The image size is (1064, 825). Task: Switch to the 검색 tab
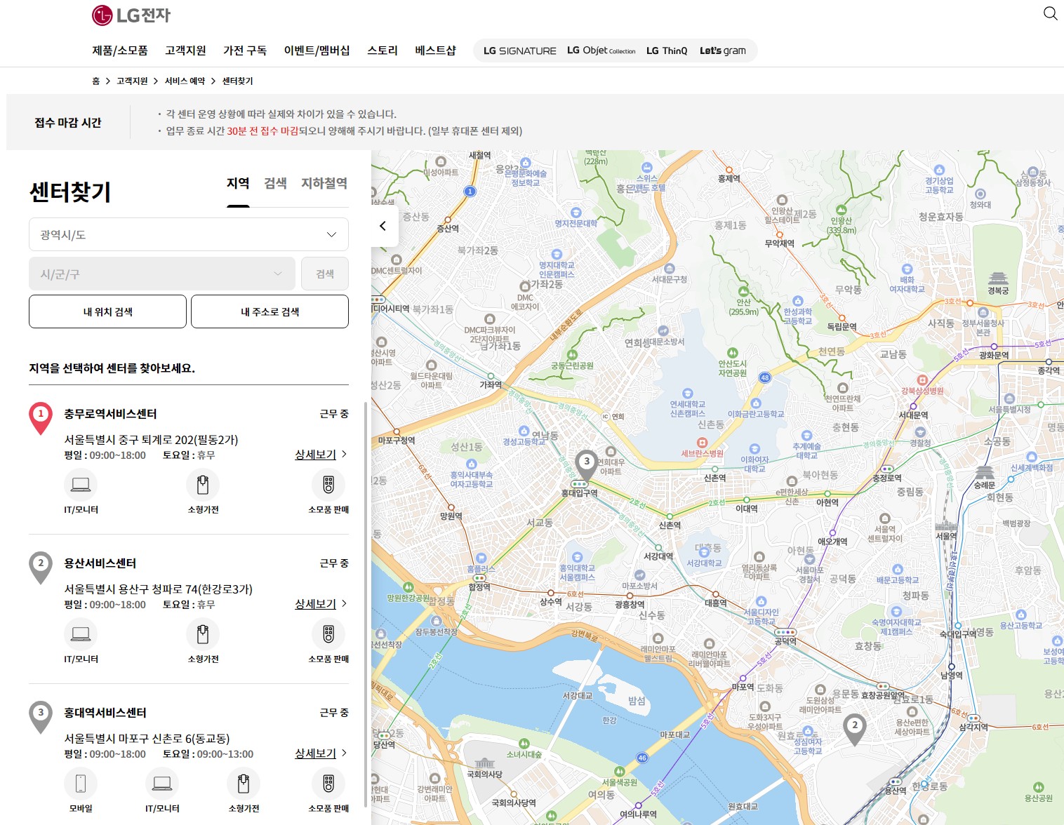click(276, 183)
